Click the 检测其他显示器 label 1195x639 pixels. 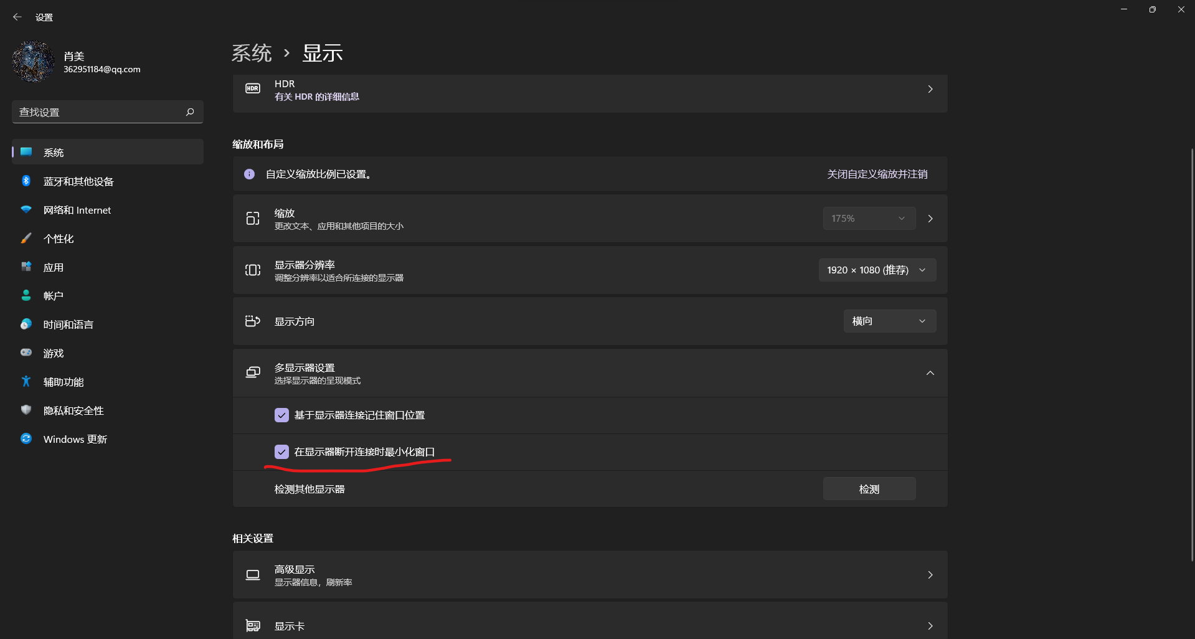309,489
